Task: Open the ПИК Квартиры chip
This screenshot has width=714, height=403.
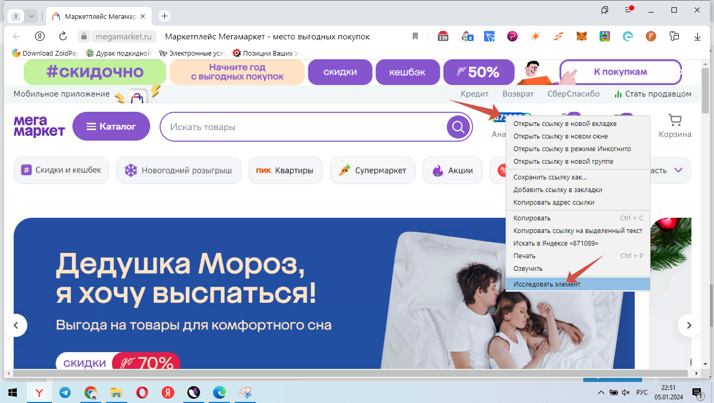Action: pos(286,170)
